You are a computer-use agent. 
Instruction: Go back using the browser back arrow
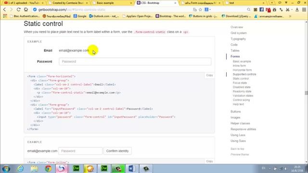pos(4,10)
